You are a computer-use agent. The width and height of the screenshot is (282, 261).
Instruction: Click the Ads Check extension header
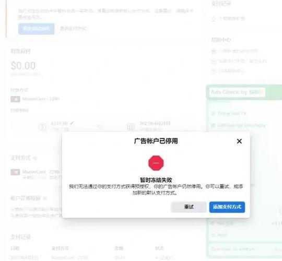(244, 92)
